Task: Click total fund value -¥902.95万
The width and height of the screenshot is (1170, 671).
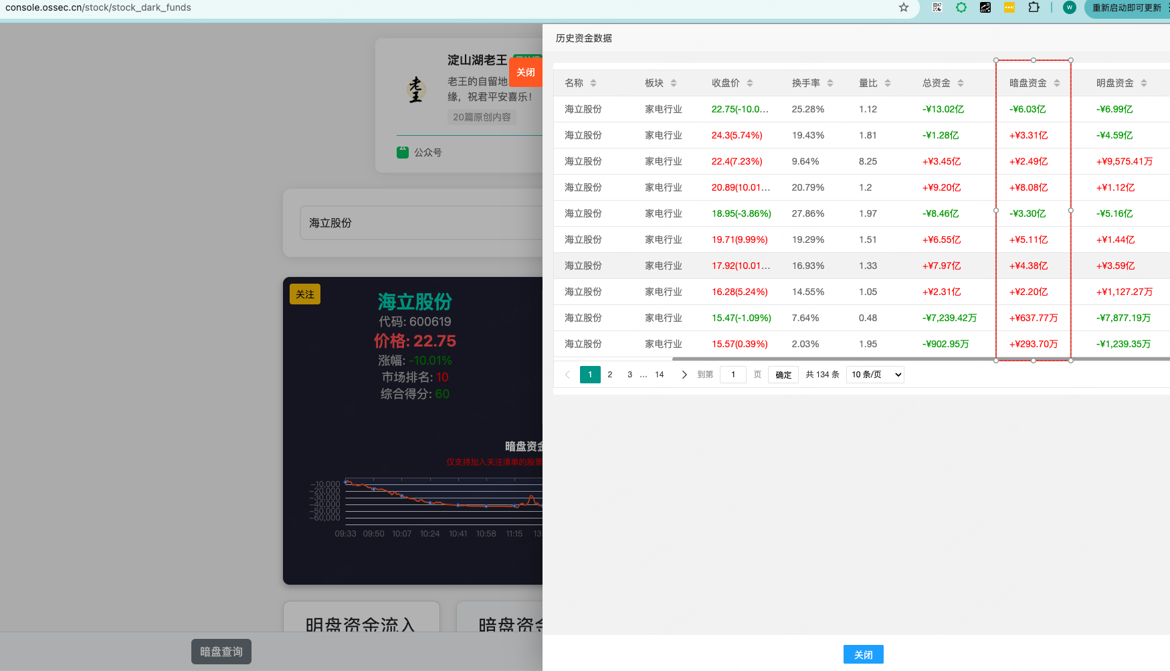Action: (946, 344)
